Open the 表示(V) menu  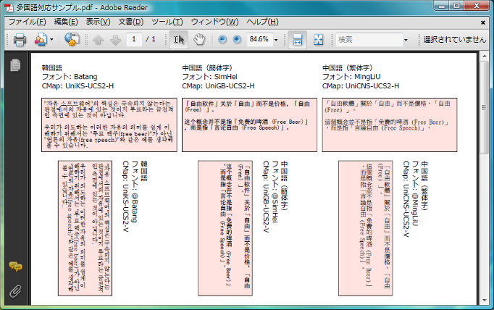pos(99,22)
